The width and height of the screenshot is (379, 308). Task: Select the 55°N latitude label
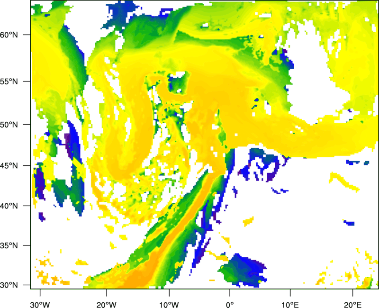[9, 82]
